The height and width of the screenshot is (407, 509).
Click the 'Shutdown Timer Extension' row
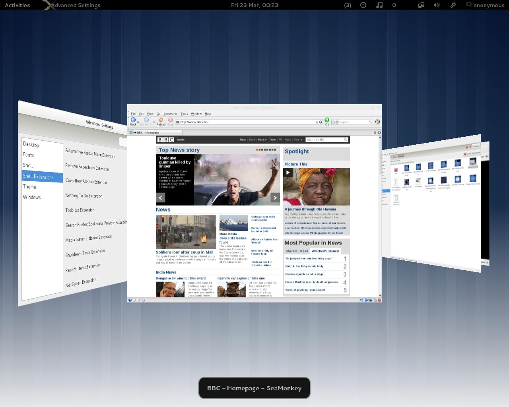[85, 253]
